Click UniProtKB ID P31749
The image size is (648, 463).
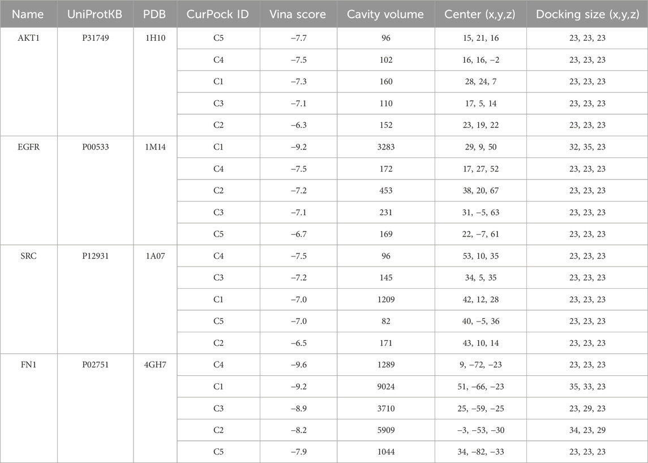click(x=95, y=38)
